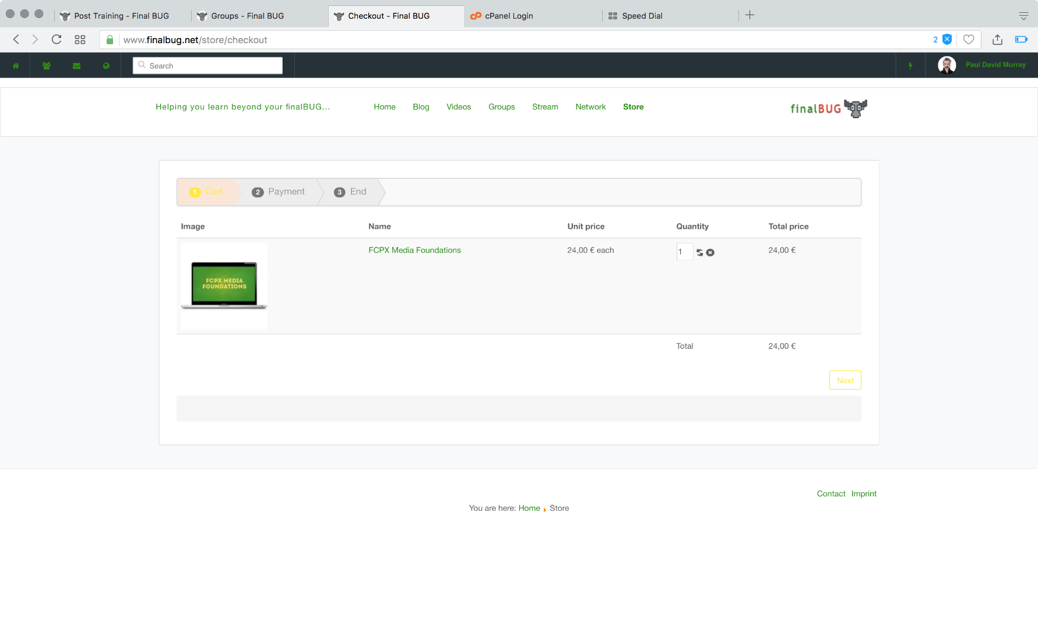
Task: Bookmark page with the heart icon
Action: click(969, 40)
